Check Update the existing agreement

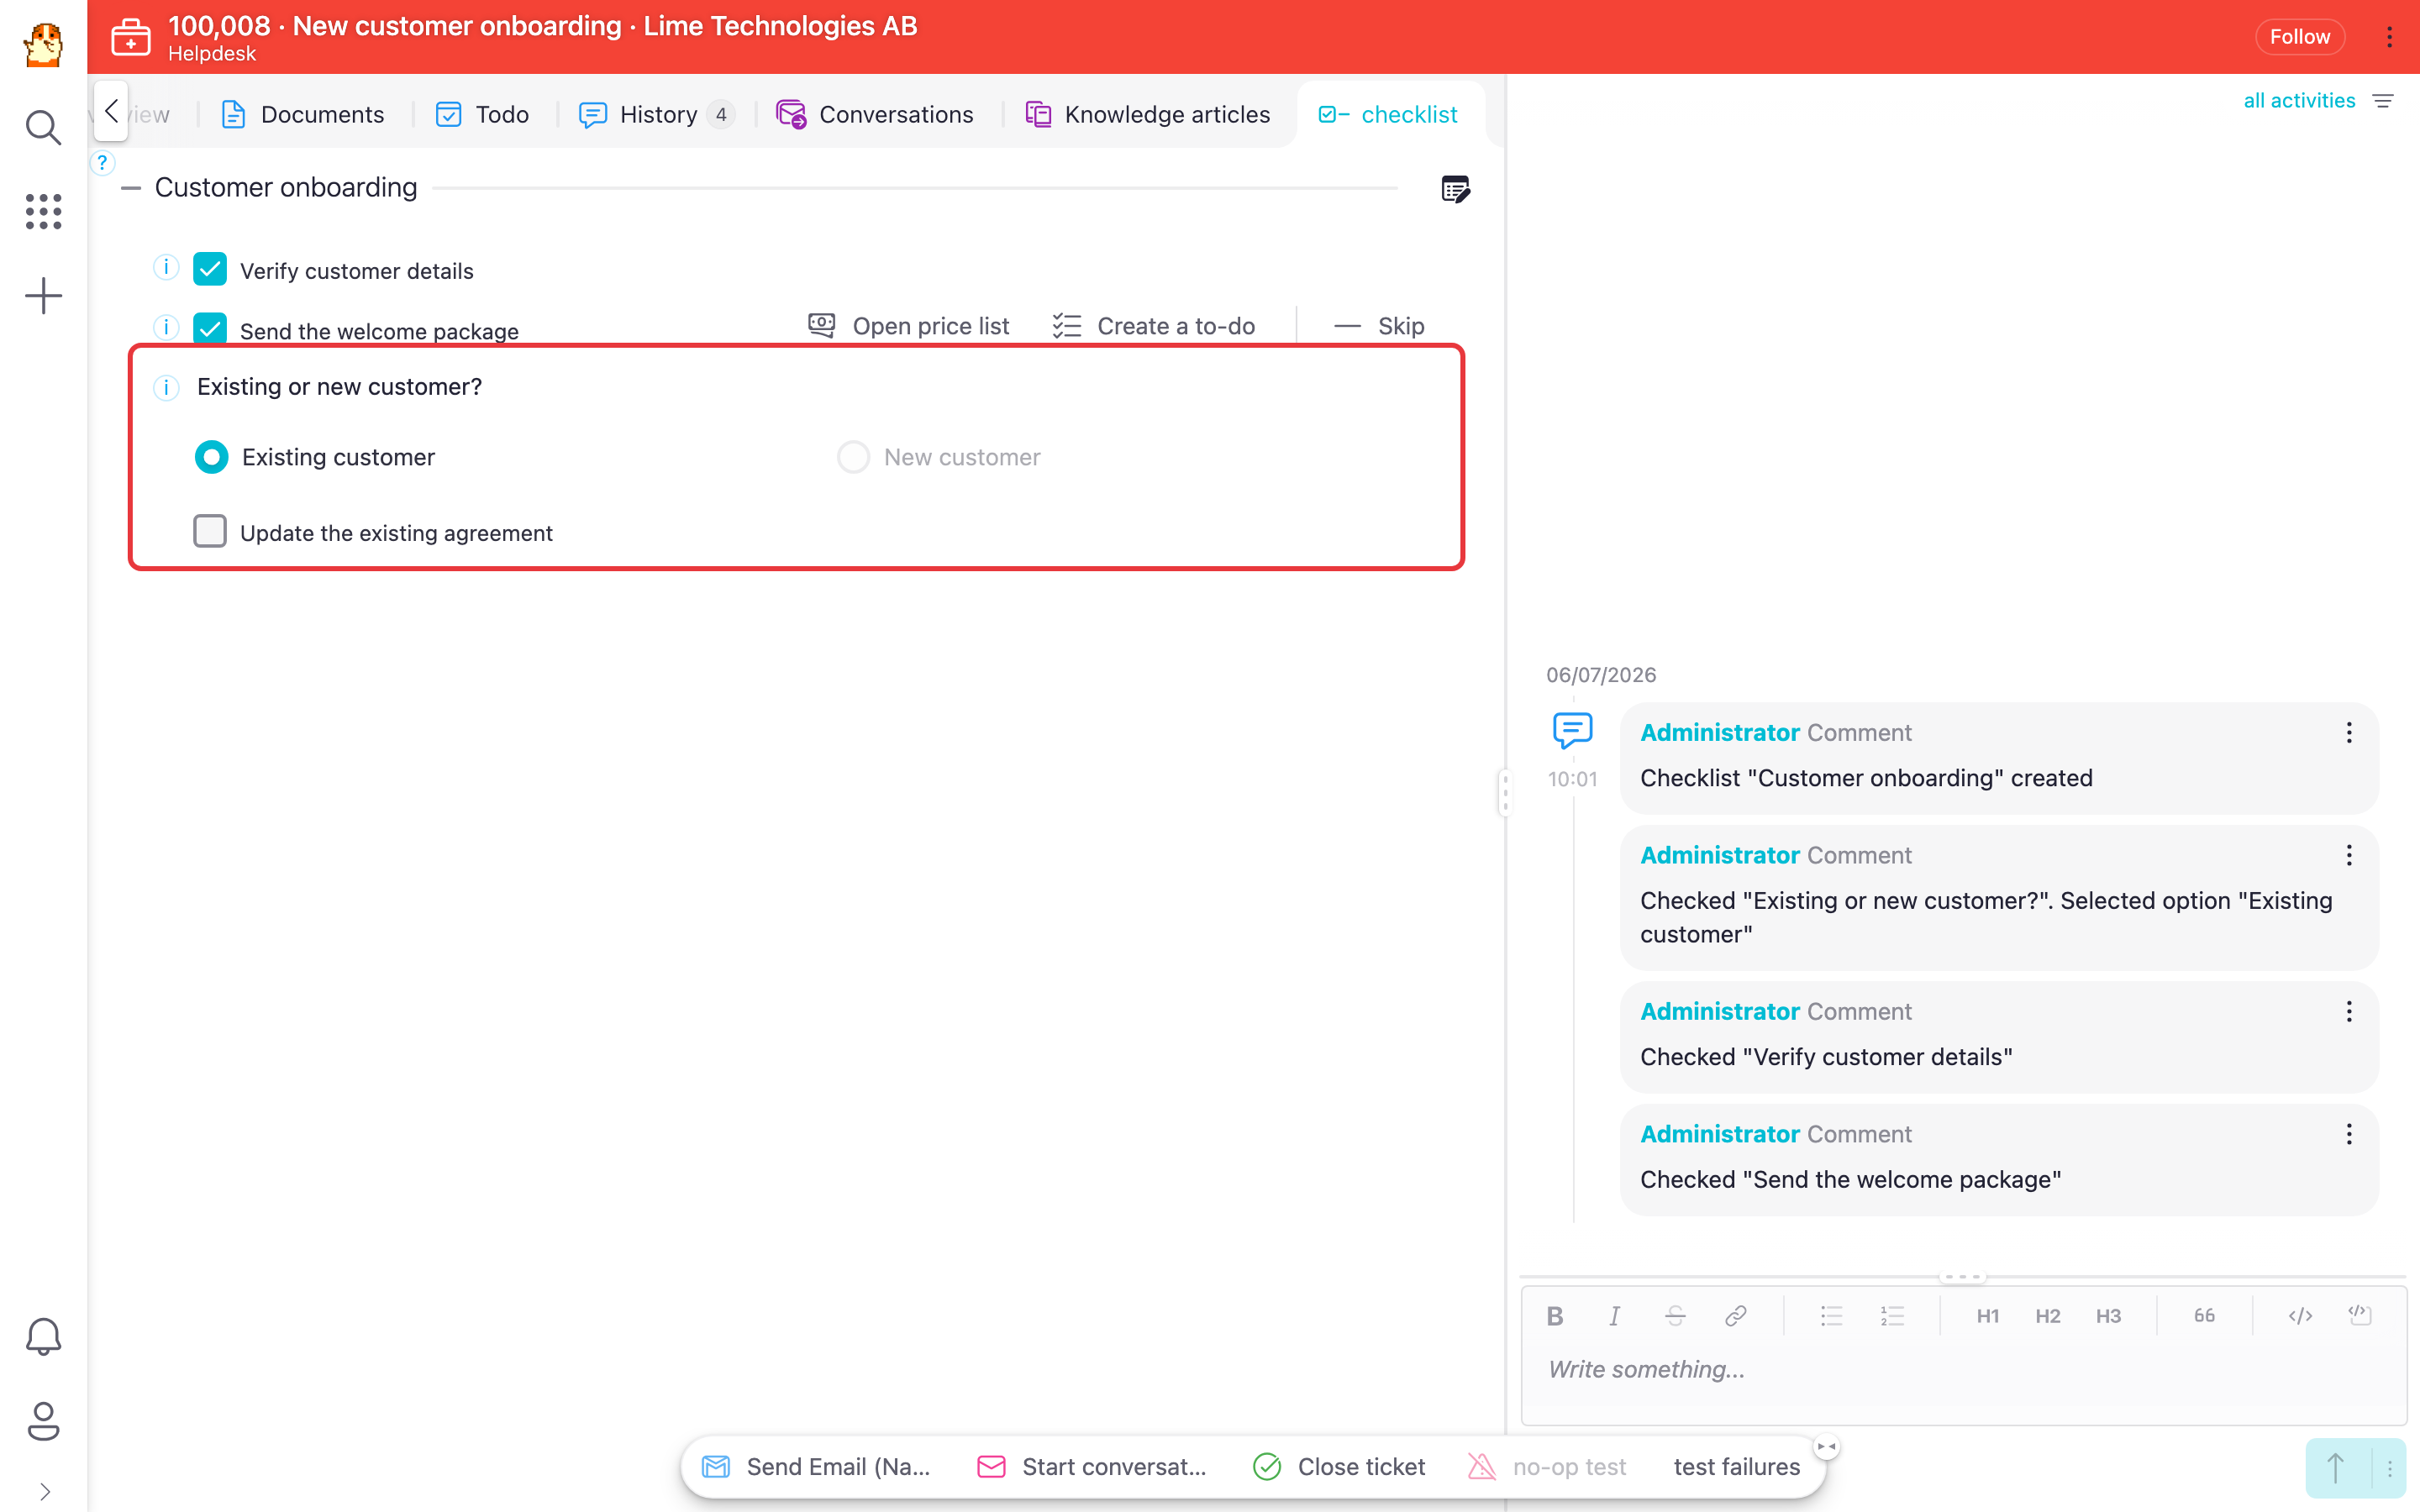click(x=210, y=531)
